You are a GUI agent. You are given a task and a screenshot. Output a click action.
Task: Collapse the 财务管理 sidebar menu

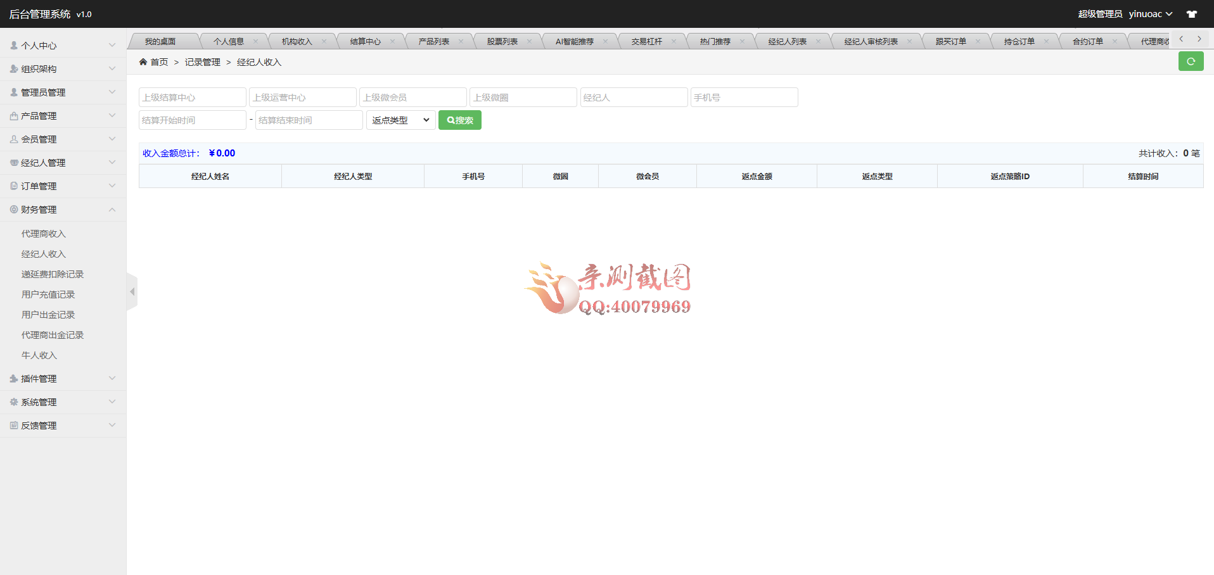pyautogui.click(x=63, y=210)
